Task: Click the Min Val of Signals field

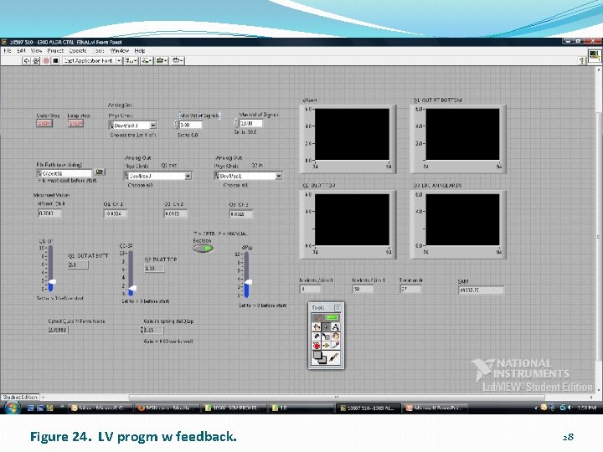Action: [191, 125]
